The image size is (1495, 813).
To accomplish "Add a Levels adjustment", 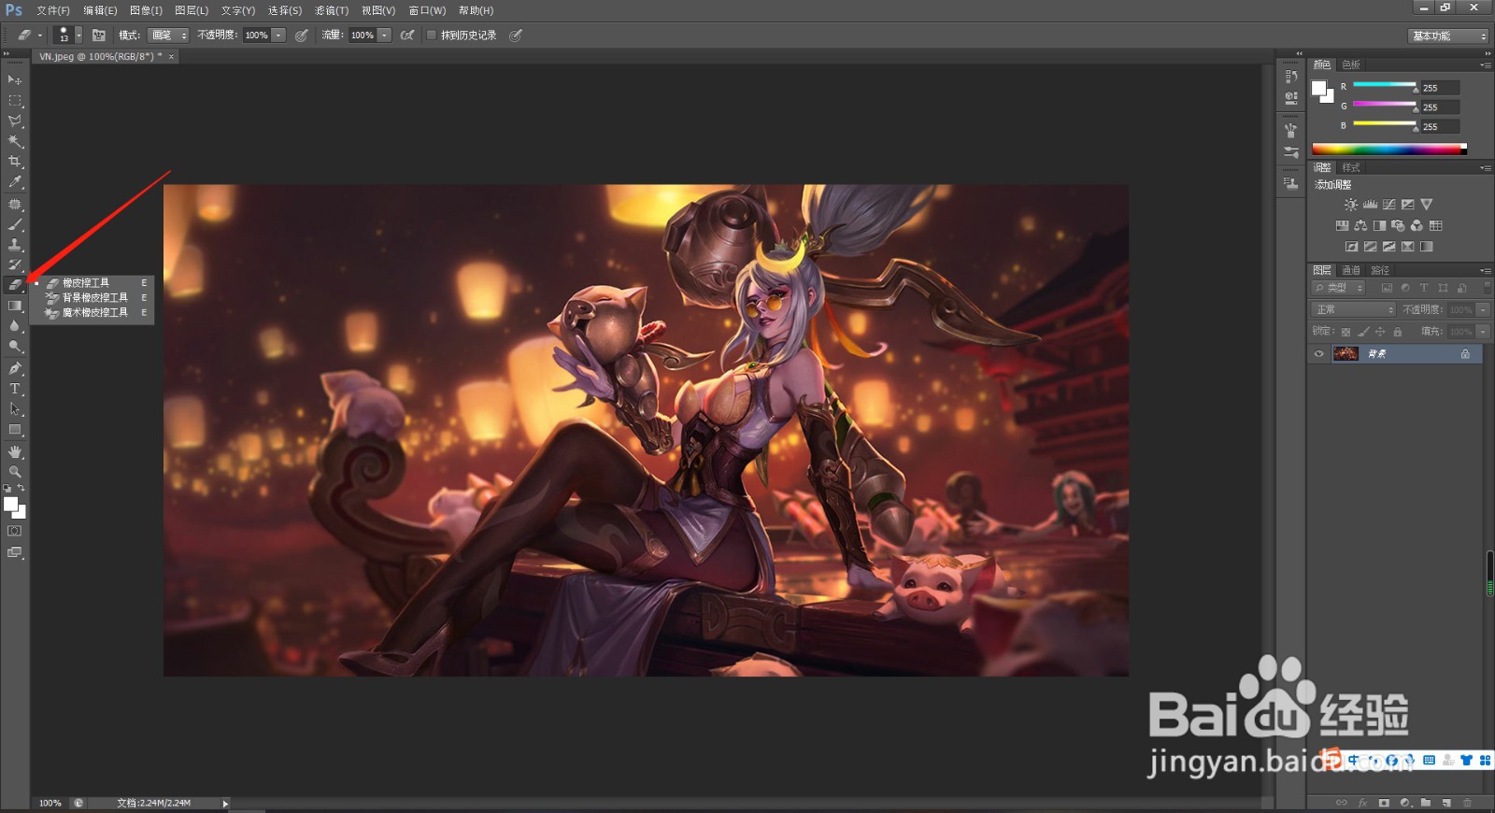I will (x=1370, y=205).
